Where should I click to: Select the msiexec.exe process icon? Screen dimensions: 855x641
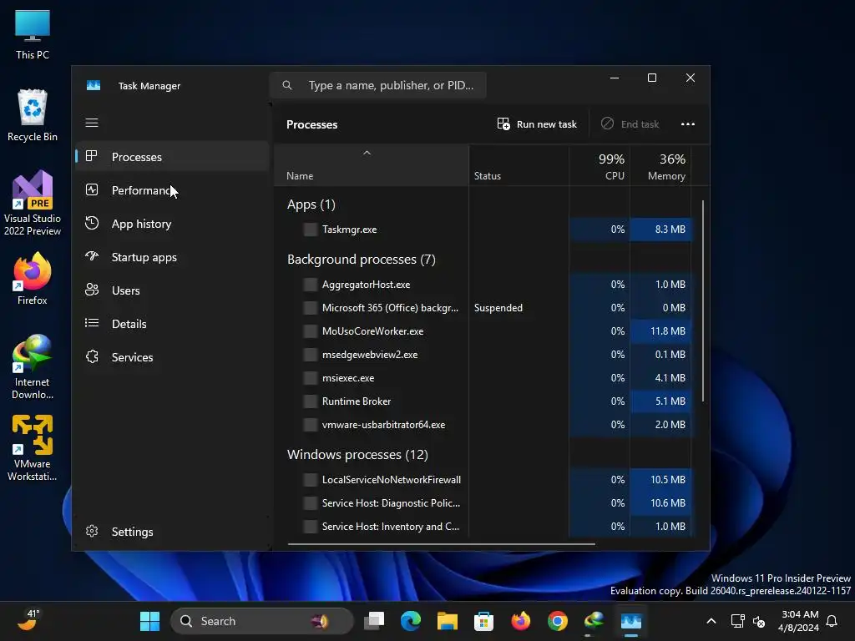click(x=311, y=378)
